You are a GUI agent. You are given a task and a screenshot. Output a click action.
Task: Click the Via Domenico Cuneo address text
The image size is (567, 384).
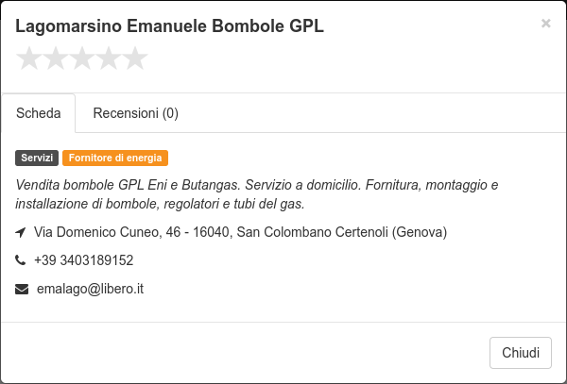[240, 232]
